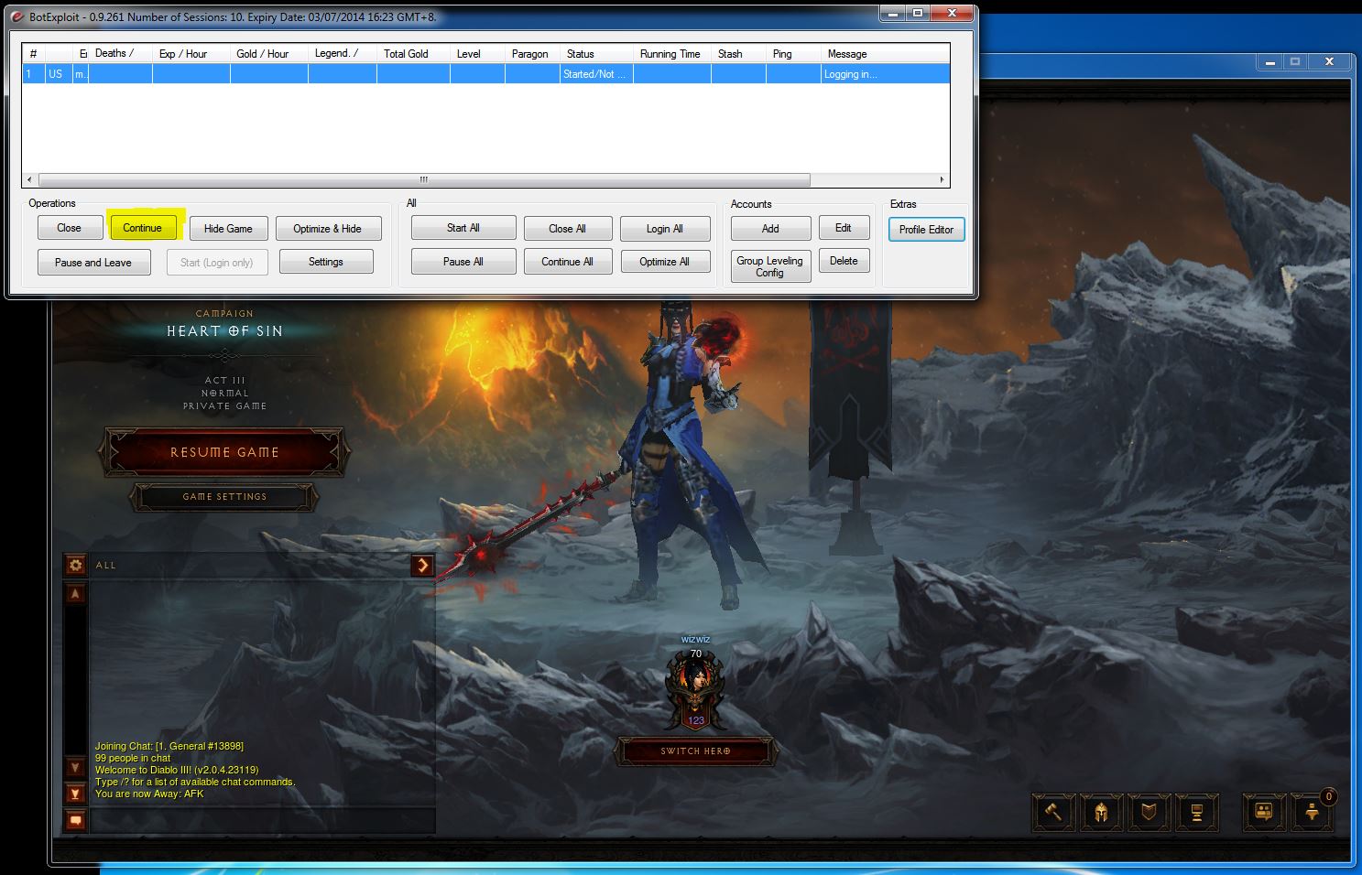This screenshot has width=1362, height=875.
Task: Click the Stash column header
Action: point(738,53)
